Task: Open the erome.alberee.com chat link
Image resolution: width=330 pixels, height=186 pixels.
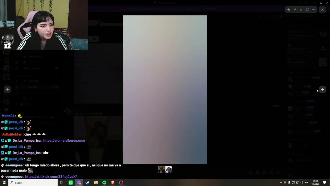Action: click(x=64, y=141)
